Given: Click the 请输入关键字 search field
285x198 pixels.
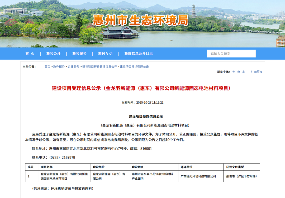Looking at the screenshot, I should pos(231,54).
